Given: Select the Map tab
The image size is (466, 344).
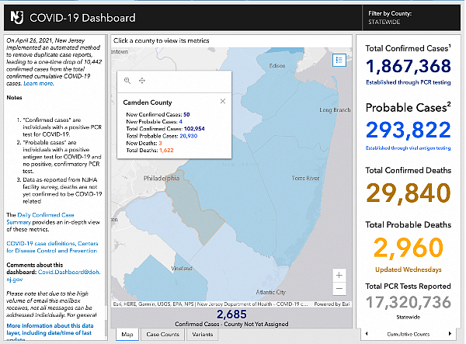Looking at the screenshot, I should point(127,335).
